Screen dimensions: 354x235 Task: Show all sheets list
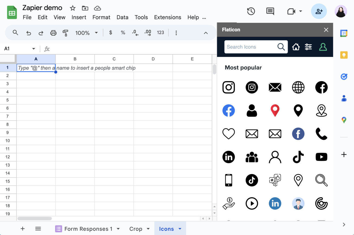point(38,229)
